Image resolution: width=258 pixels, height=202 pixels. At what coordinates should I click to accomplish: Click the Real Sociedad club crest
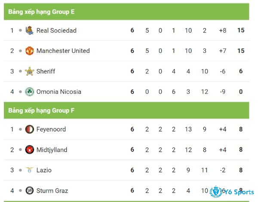pyautogui.click(x=29, y=31)
